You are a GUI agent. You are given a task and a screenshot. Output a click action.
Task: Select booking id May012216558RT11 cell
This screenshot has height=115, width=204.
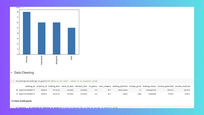click(27, 90)
